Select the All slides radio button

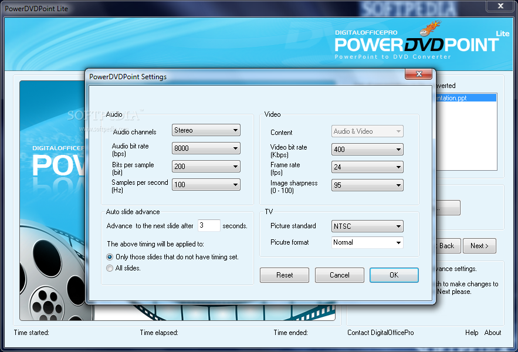pyautogui.click(x=110, y=268)
